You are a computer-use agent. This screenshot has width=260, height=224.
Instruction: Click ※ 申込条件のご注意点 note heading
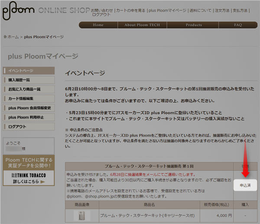84,130
